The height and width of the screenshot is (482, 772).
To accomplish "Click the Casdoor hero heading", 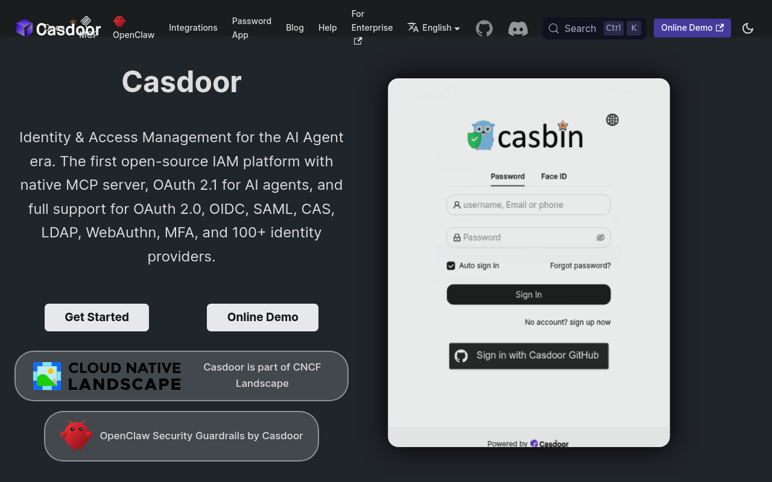I will [x=182, y=82].
